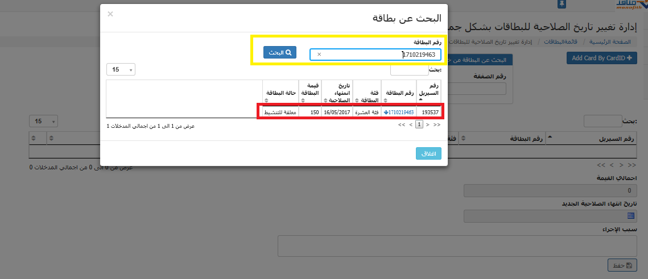The width and height of the screenshot is (648, 279).
Task: Click the رقم الصفقة input field on page
Action: [477, 89]
